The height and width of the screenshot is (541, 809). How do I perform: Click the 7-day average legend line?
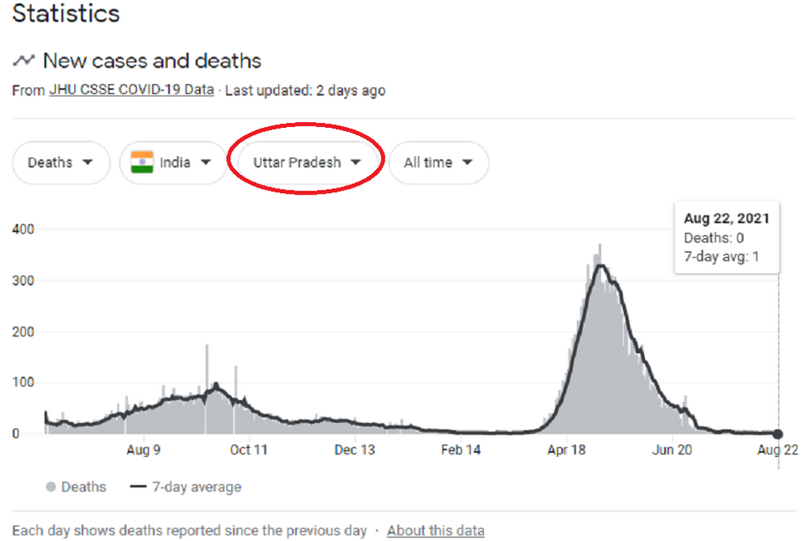tap(139, 487)
